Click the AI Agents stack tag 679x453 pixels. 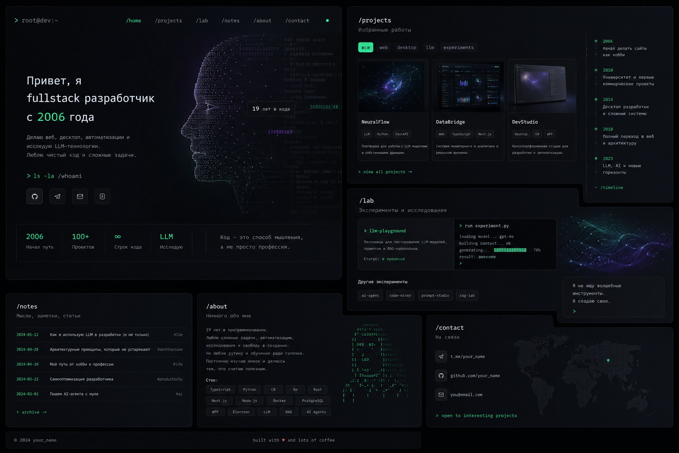coord(316,412)
